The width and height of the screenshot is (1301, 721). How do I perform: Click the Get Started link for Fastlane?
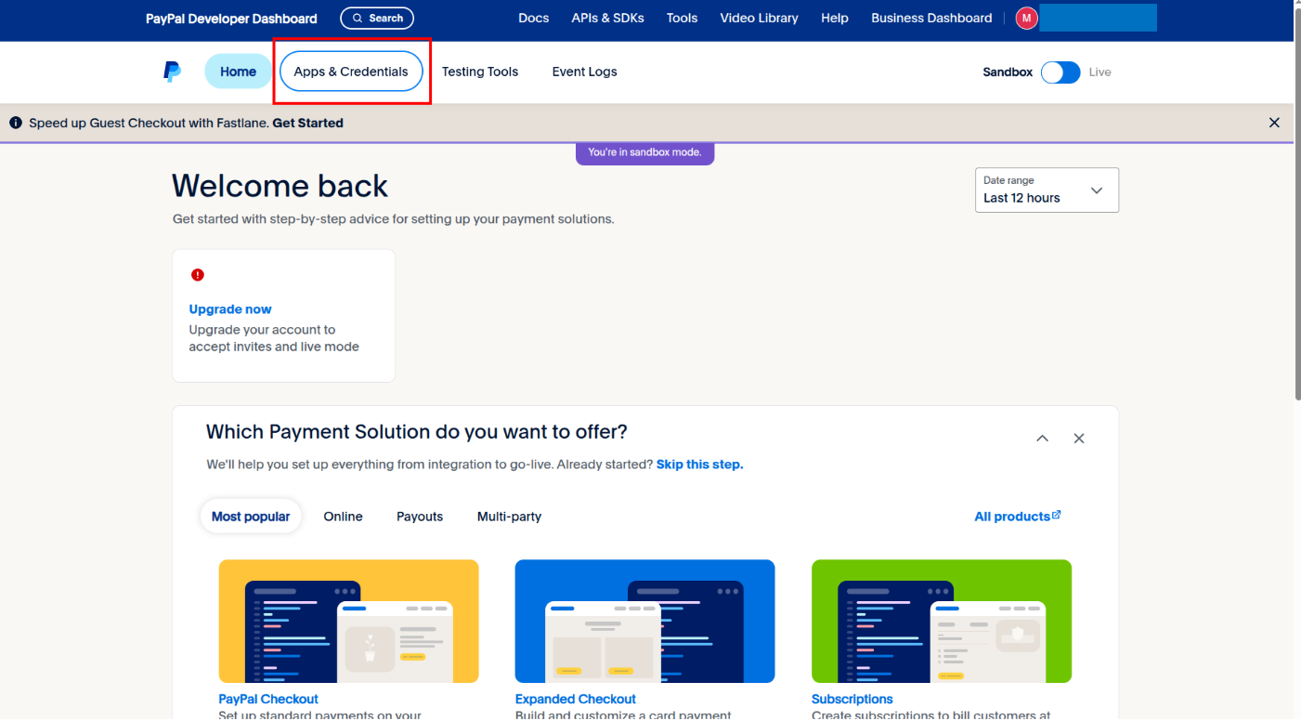(x=308, y=123)
